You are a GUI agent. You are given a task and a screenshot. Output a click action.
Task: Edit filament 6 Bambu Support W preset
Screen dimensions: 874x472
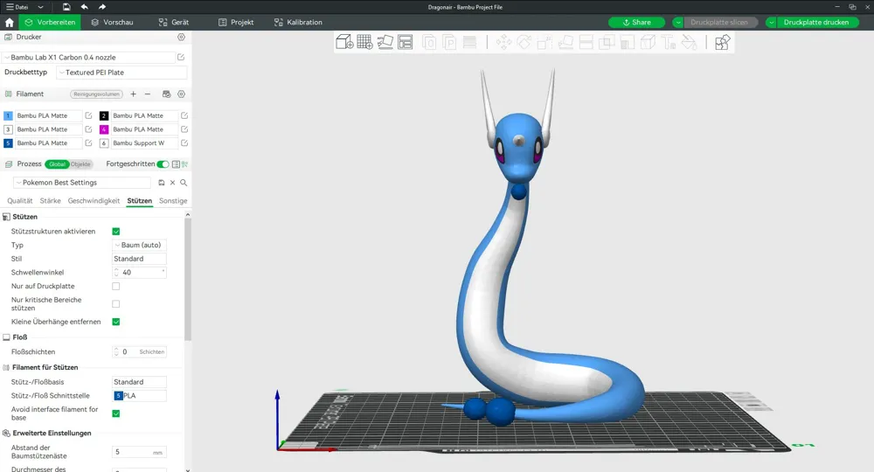tap(184, 143)
